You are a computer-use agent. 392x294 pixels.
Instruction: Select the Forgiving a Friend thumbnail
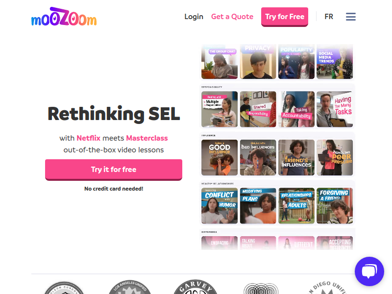[335, 206]
